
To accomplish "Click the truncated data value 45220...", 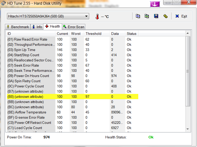I will click(117, 123).
